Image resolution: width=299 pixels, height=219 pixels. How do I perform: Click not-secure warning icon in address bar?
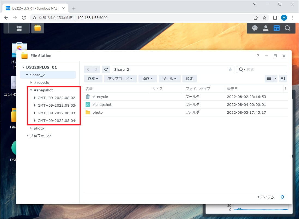(35, 18)
